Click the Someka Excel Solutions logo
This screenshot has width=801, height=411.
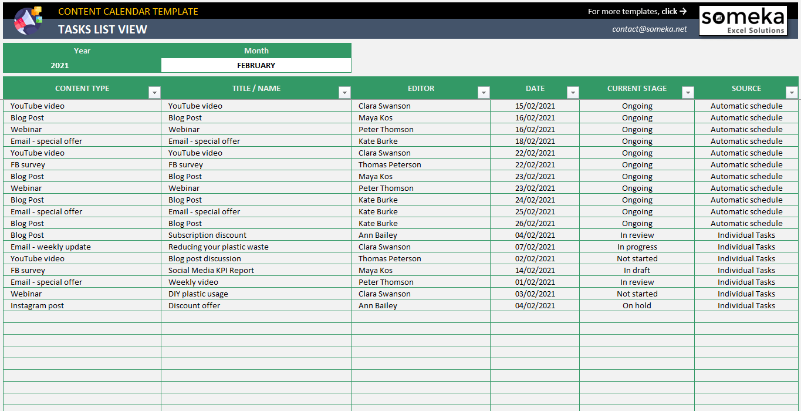[743, 21]
